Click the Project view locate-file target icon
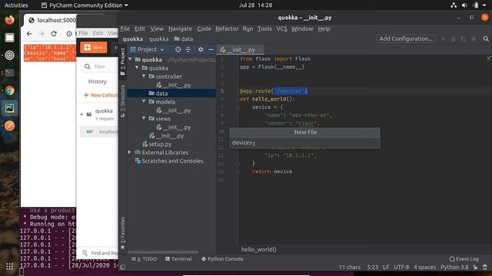492x276 pixels. 178,49
